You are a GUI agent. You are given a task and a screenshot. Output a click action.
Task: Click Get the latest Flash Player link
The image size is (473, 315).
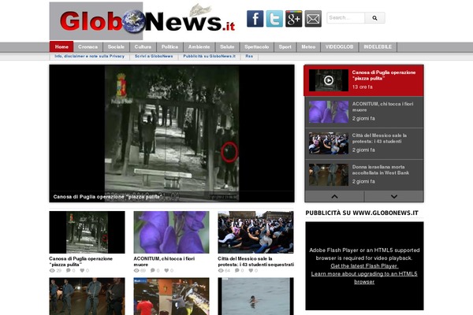coord(364,266)
